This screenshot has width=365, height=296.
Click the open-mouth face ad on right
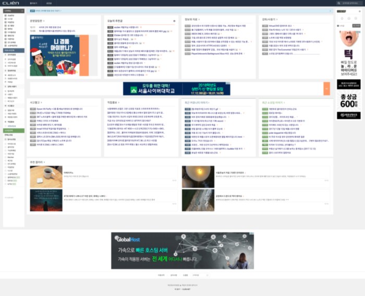coord(349,53)
